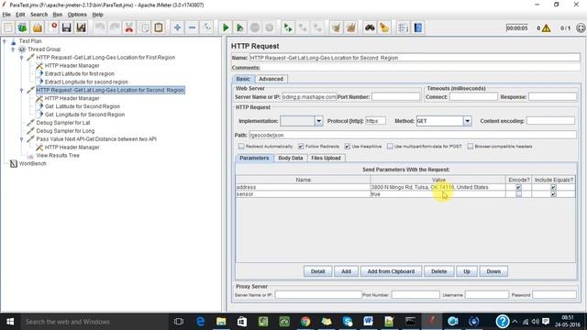
Task: Click the Shutdown test icon
Action: (270, 27)
